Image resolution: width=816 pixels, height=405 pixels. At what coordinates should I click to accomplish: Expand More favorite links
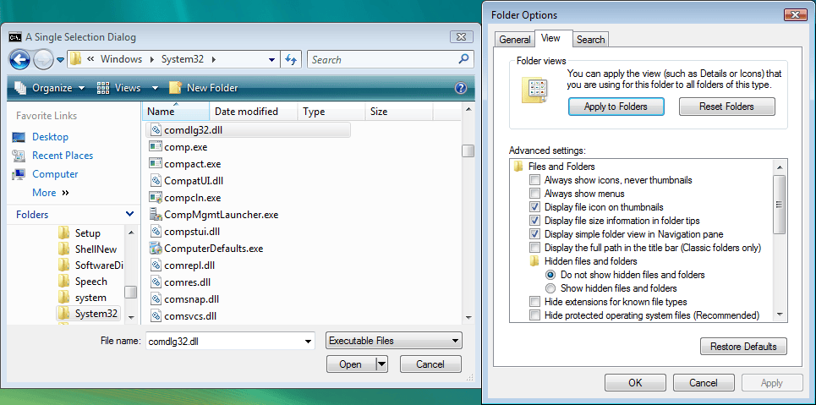51,193
